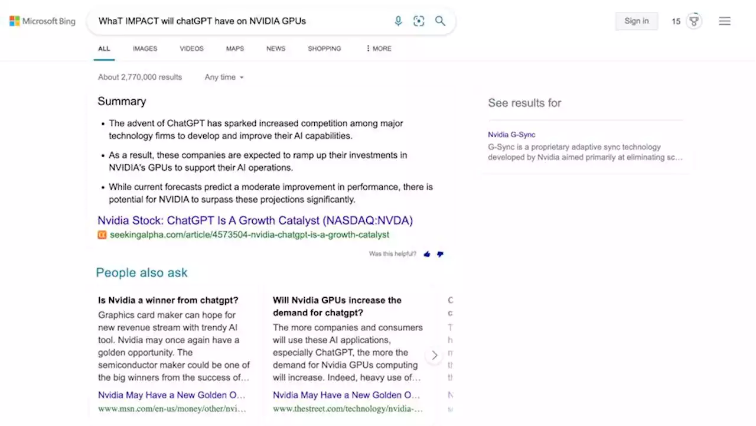756x426 pixels.
Task: Start voice search with microphone icon
Action: click(398, 21)
